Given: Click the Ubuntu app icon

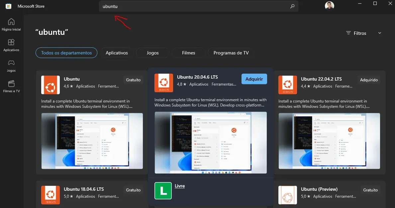Looking at the screenshot, I should point(50,85).
